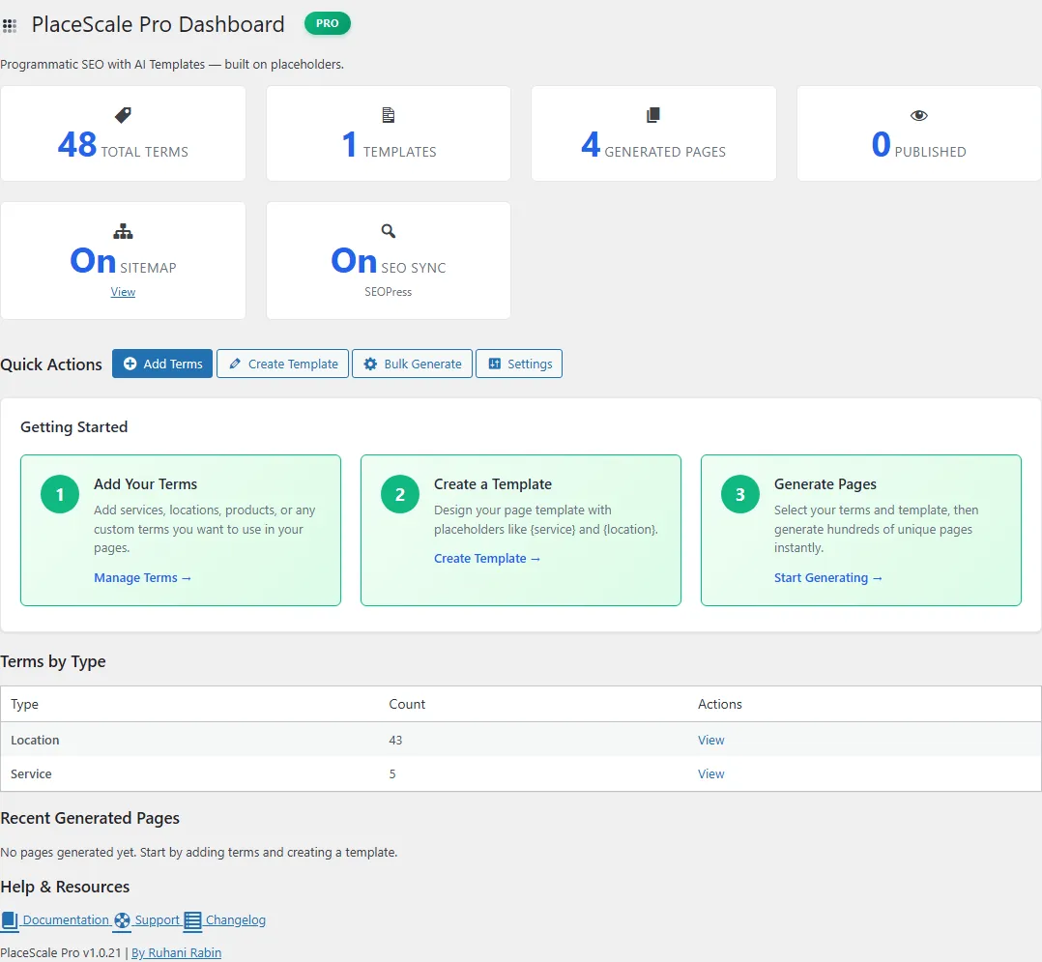
Task: Click the life-ring icon next to Support
Action: tap(122, 919)
